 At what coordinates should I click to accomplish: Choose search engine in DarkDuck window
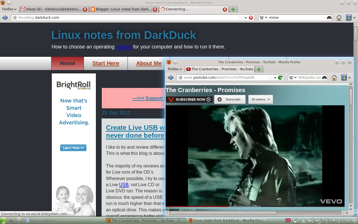tap(263, 18)
